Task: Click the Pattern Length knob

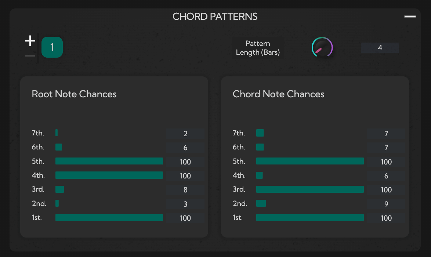Action: tap(322, 47)
